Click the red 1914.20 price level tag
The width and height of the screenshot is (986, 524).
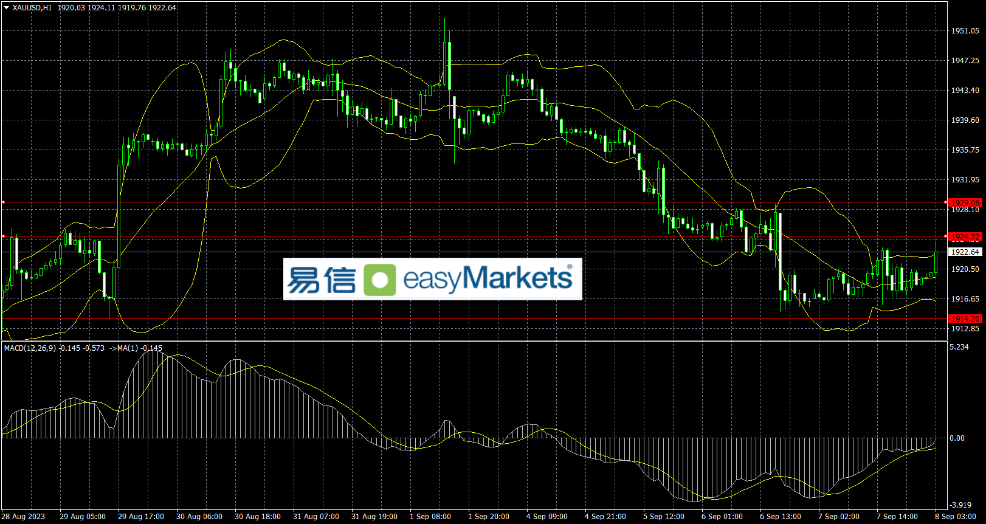(965, 319)
